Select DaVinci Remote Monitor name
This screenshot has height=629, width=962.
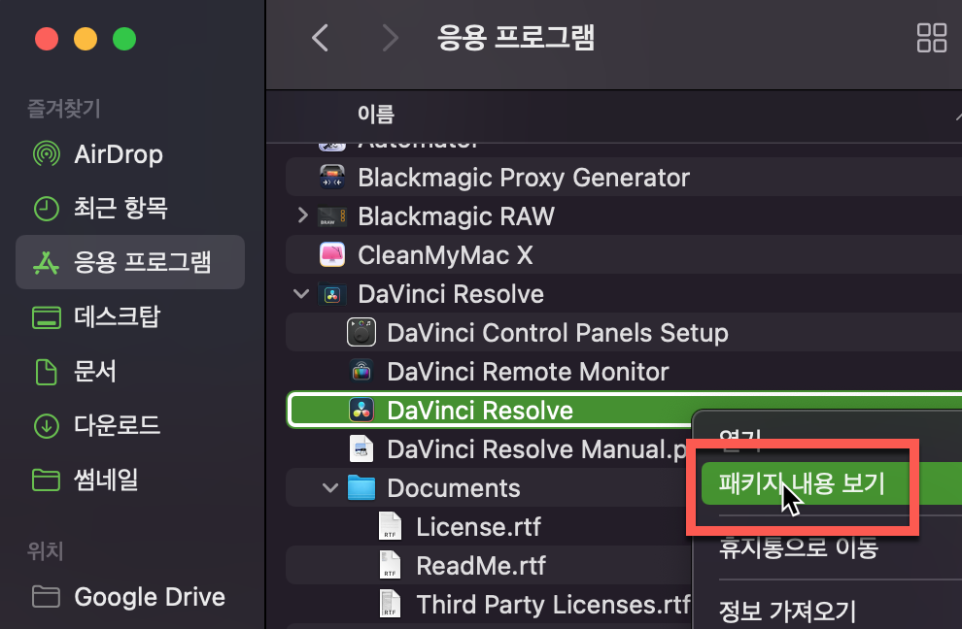point(529,372)
